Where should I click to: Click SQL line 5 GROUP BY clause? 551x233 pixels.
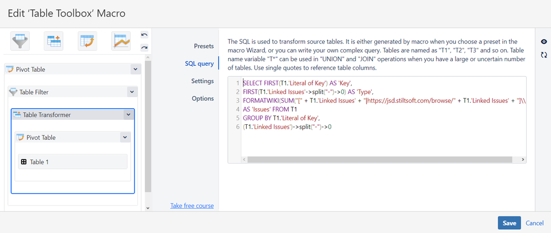point(283,118)
